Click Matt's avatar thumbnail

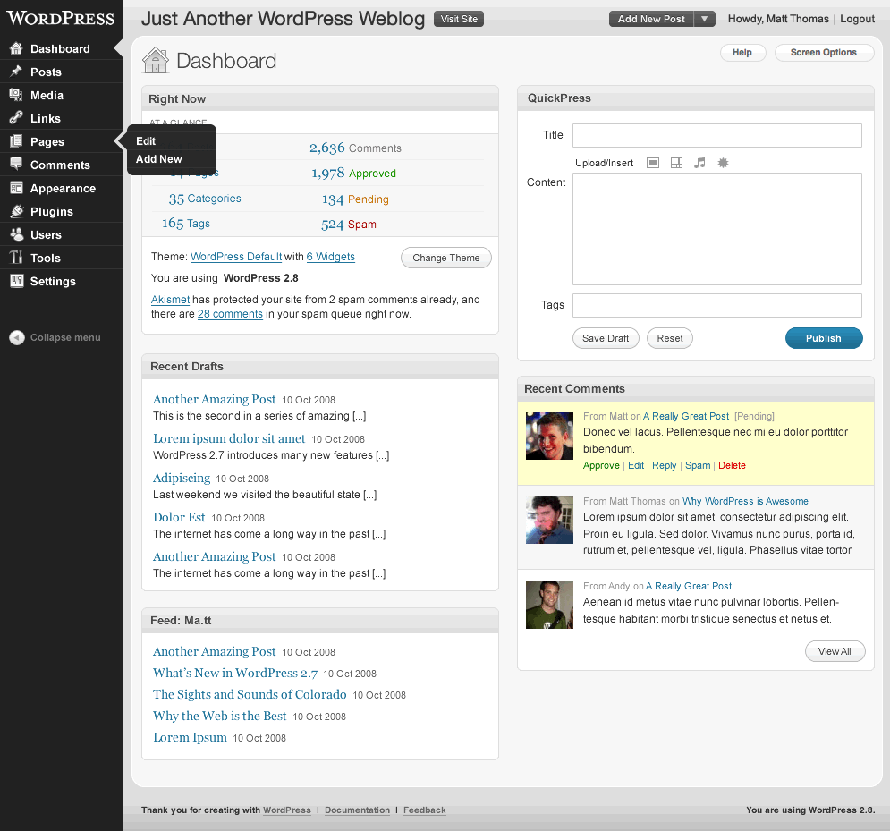tap(549, 436)
